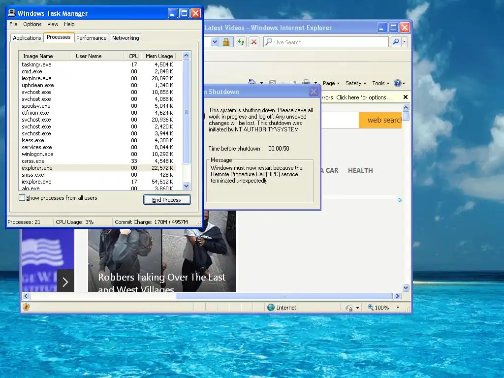The width and height of the screenshot is (504, 378).
Task: Select the lsass.exe process row
Action: 98,140
